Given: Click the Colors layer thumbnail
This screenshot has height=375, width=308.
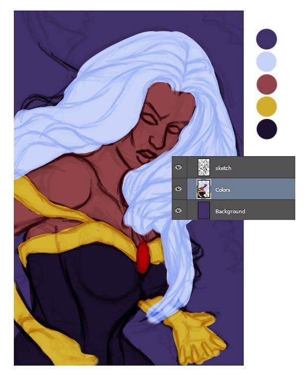Looking at the screenshot, I should (204, 189).
